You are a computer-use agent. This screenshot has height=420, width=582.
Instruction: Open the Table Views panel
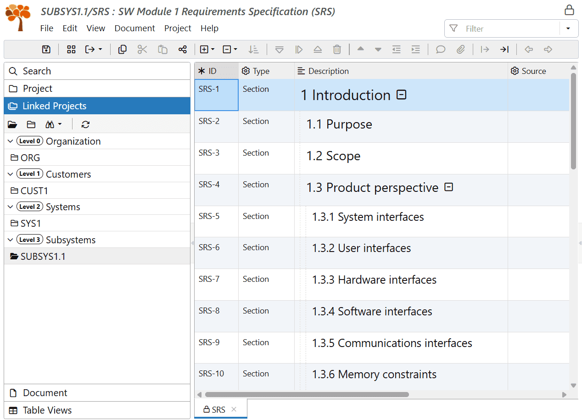(97, 410)
